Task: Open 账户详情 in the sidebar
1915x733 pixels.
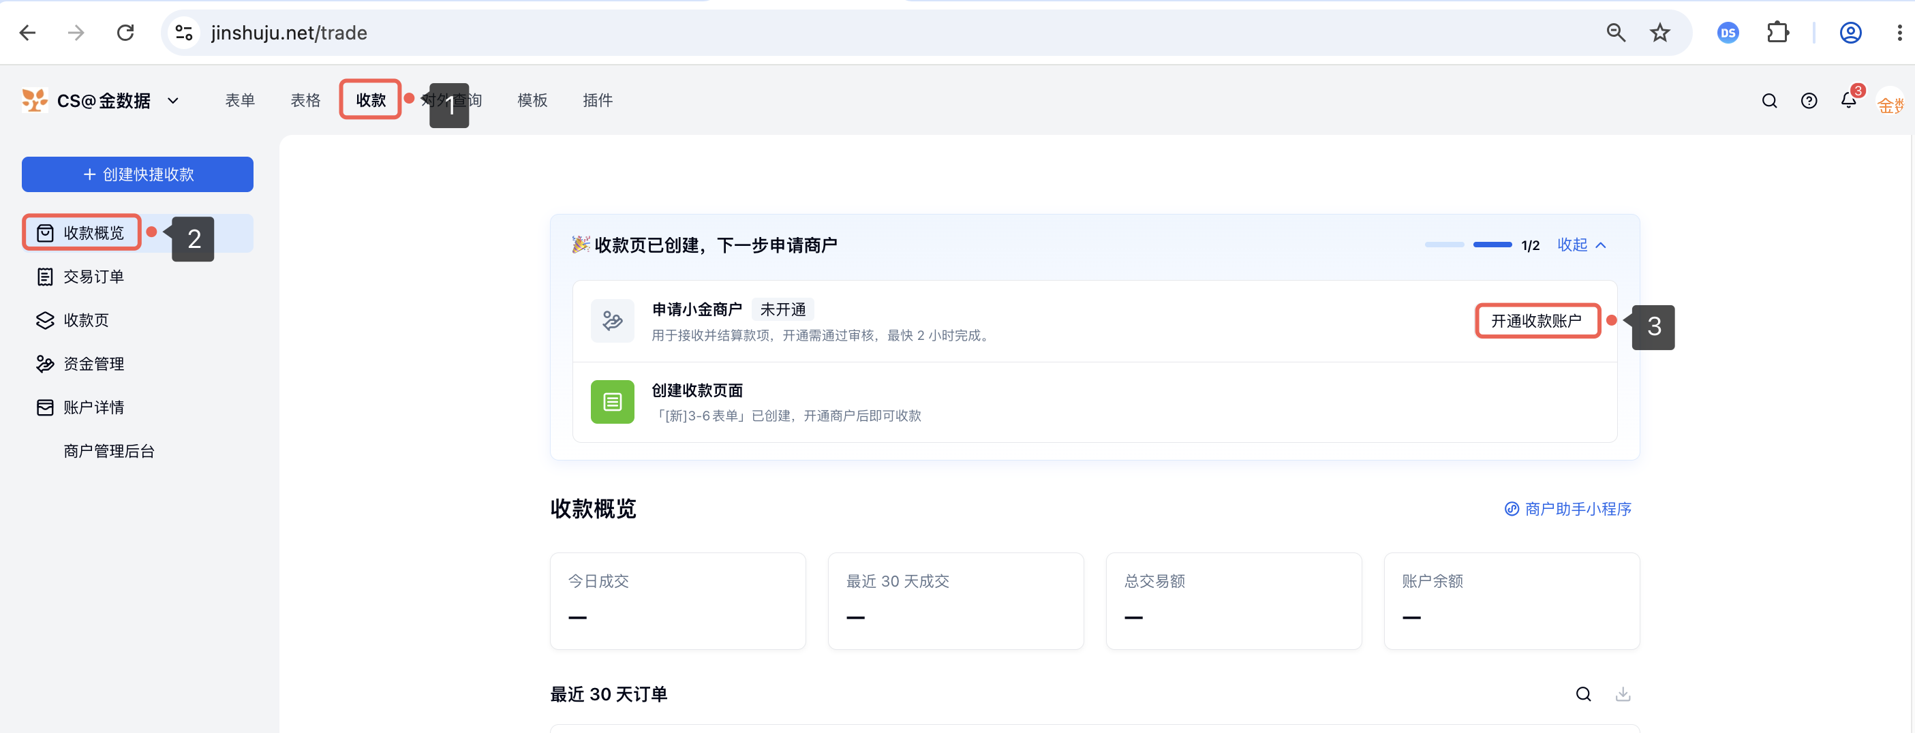Action: [138, 407]
